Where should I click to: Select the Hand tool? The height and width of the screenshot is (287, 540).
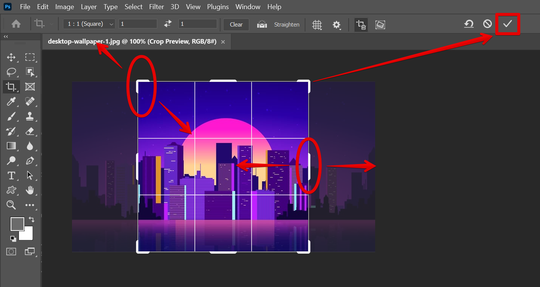30,190
